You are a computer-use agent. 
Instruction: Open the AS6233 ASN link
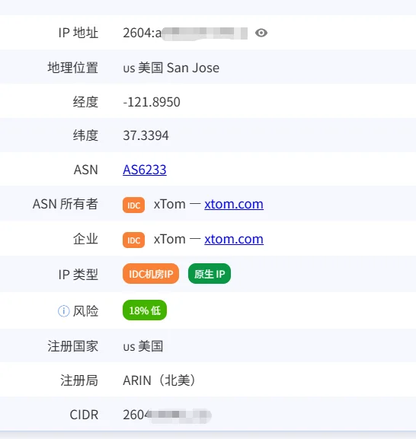(x=145, y=170)
